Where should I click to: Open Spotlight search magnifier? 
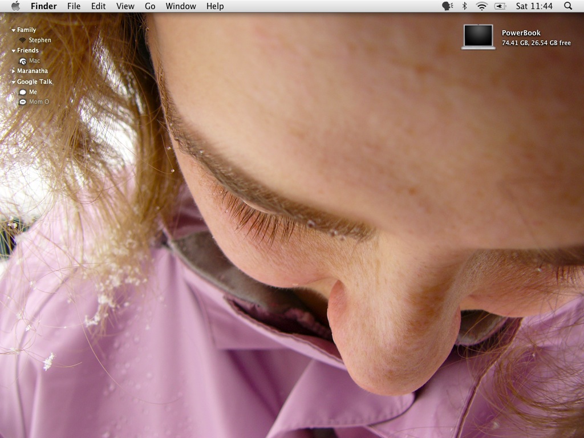pyautogui.click(x=568, y=6)
